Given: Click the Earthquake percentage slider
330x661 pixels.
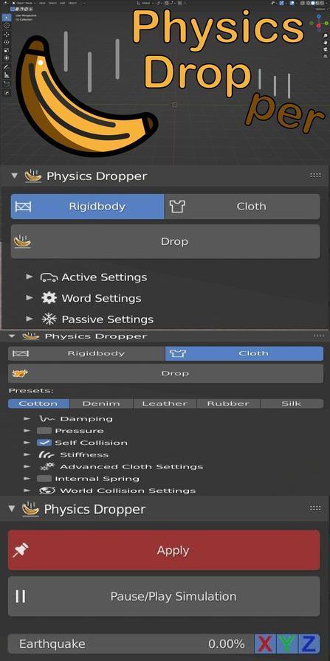Looking at the screenshot, I should (131, 644).
